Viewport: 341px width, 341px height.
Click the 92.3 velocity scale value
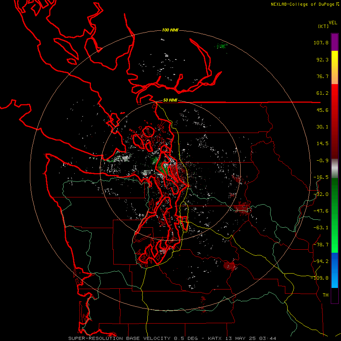322,59
